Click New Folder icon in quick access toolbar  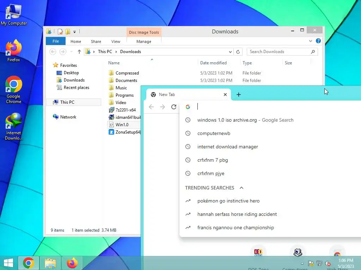click(68, 31)
